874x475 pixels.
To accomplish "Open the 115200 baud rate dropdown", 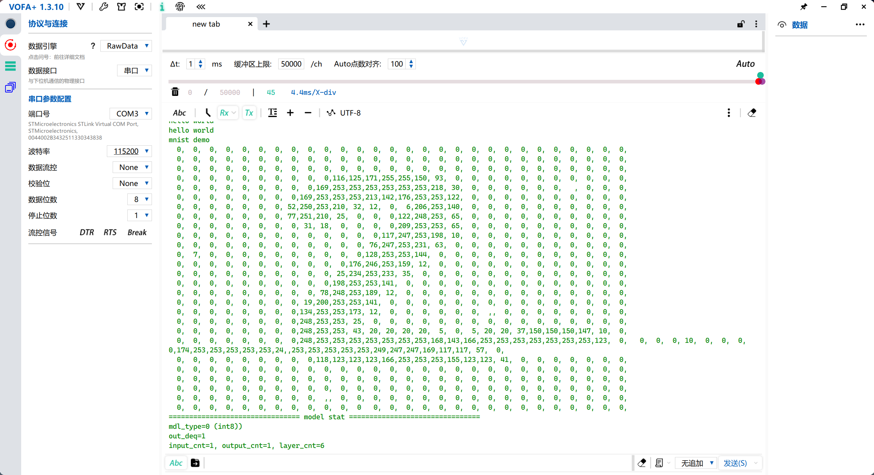I will tap(129, 151).
